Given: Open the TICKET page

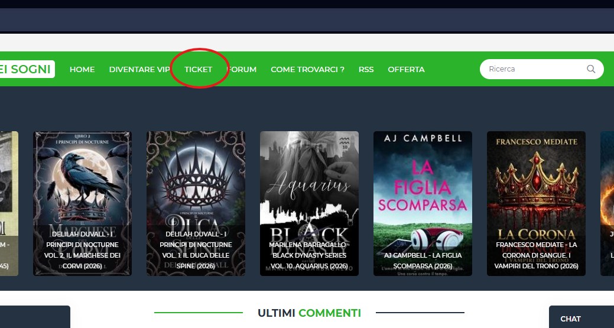Looking at the screenshot, I should (198, 69).
